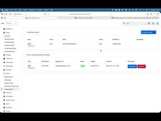Click the search input field

(x=134, y=24)
